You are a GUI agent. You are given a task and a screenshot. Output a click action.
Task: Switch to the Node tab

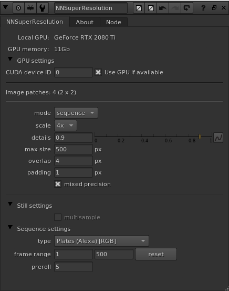pos(113,22)
